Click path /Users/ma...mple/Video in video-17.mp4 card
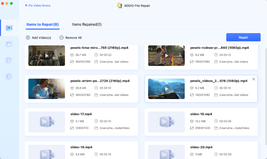Screen dimensions: 267x159 pyautogui.click(x=114, y=128)
